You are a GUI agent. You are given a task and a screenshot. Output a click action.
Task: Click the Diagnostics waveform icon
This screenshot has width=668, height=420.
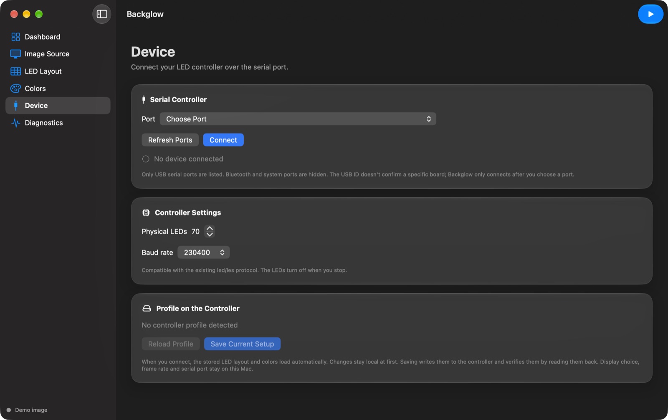(15, 123)
